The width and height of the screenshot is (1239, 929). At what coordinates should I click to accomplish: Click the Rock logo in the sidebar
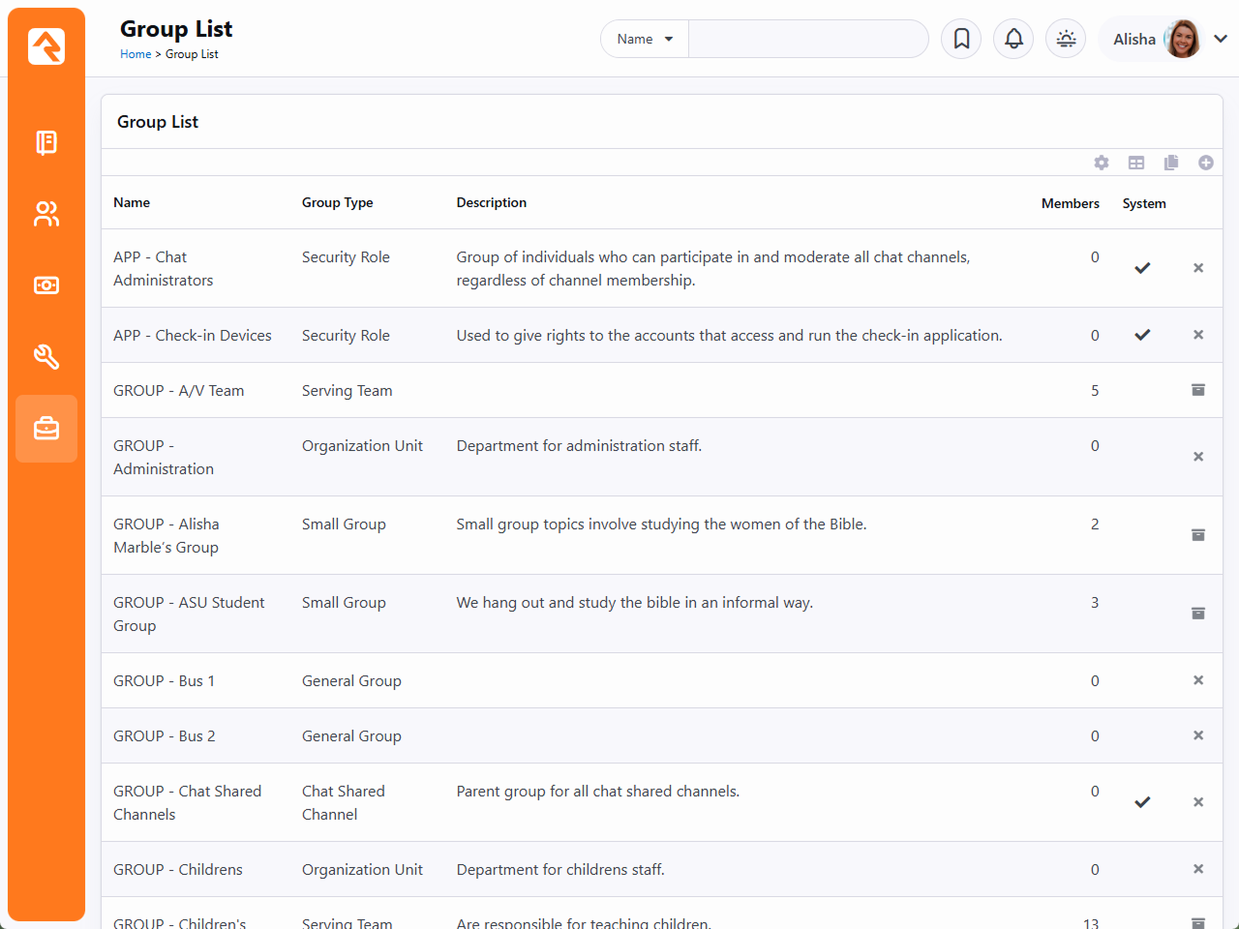(46, 46)
